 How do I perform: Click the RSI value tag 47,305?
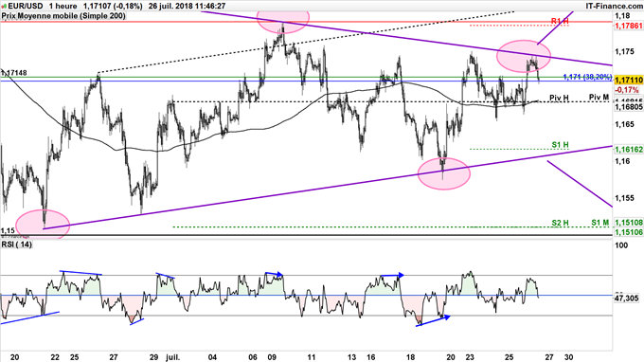coord(627,299)
